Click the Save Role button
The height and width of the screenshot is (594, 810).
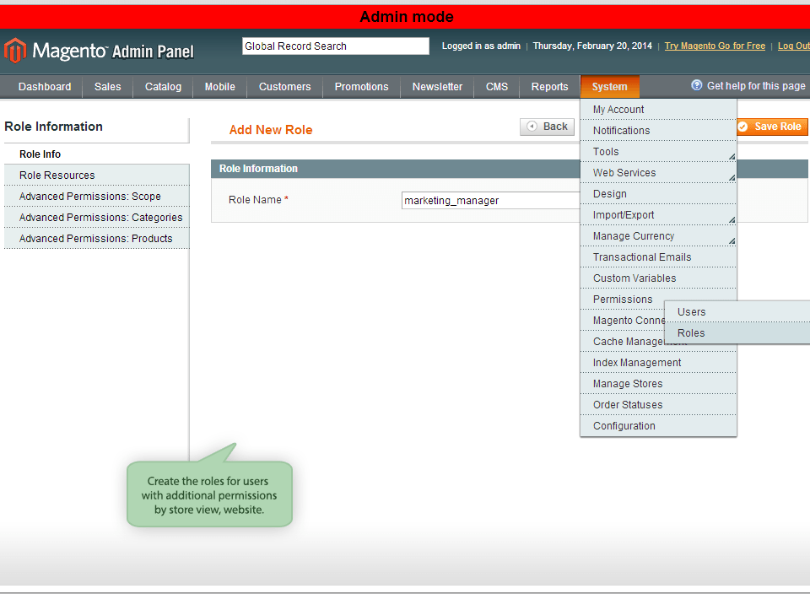tap(772, 127)
